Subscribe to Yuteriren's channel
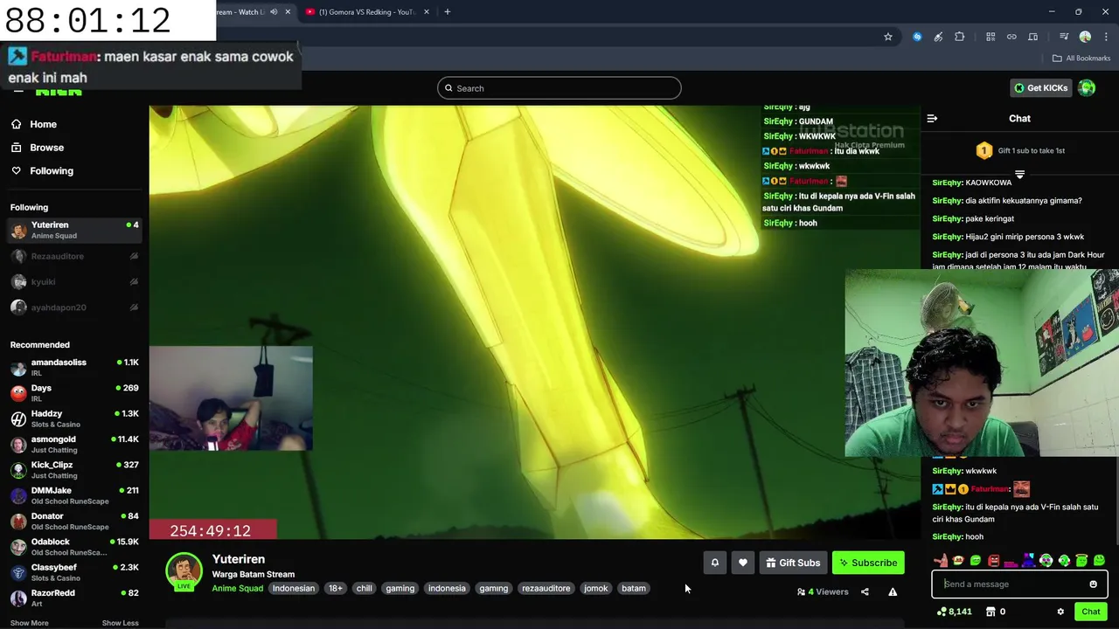1119x629 pixels. pyautogui.click(x=868, y=563)
